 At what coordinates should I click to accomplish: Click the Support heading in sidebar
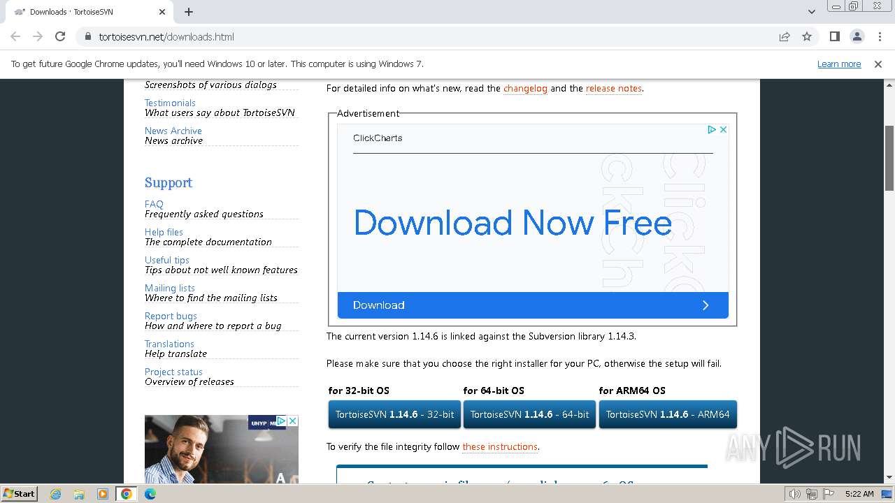(169, 183)
